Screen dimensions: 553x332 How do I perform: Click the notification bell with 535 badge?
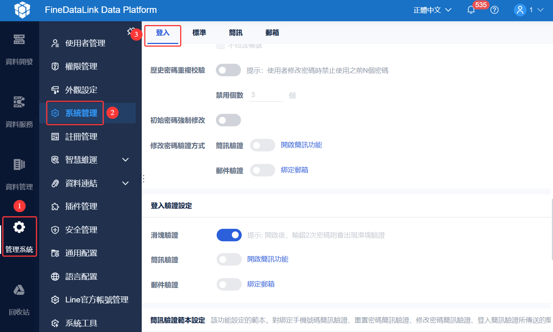471,9
